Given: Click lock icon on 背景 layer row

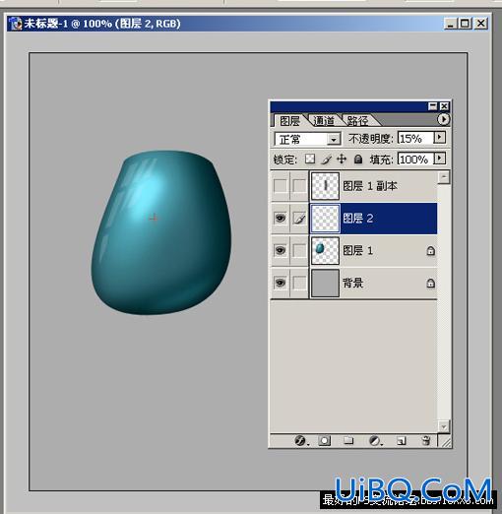Looking at the screenshot, I should [x=430, y=283].
